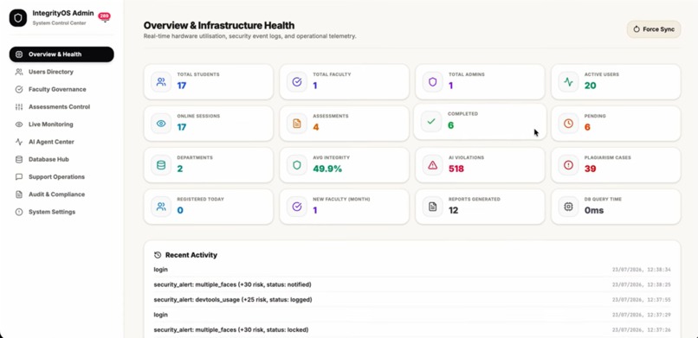This screenshot has width=698, height=338.
Task: Click the Database Hub cylinder icon
Action: [x=19, y=159]
